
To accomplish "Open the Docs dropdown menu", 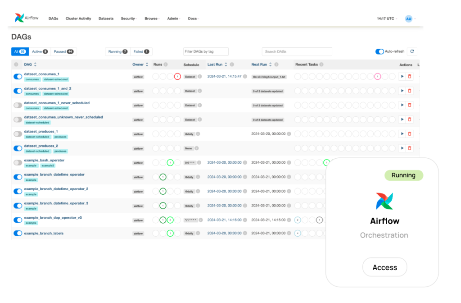I will click(x=193, y=18).
